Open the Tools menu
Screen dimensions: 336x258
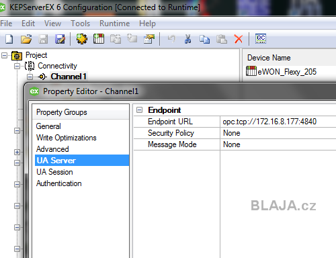click(80, 24)
